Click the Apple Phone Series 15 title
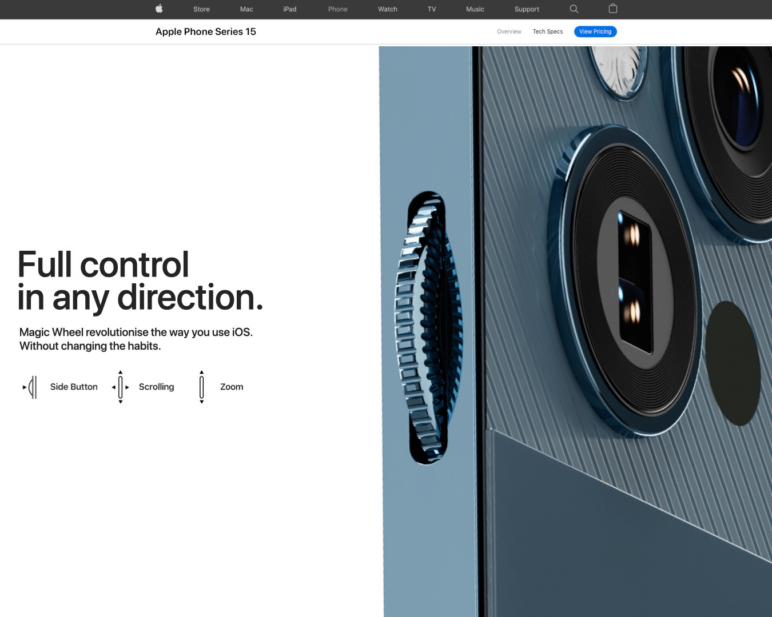 coord(206,31)
